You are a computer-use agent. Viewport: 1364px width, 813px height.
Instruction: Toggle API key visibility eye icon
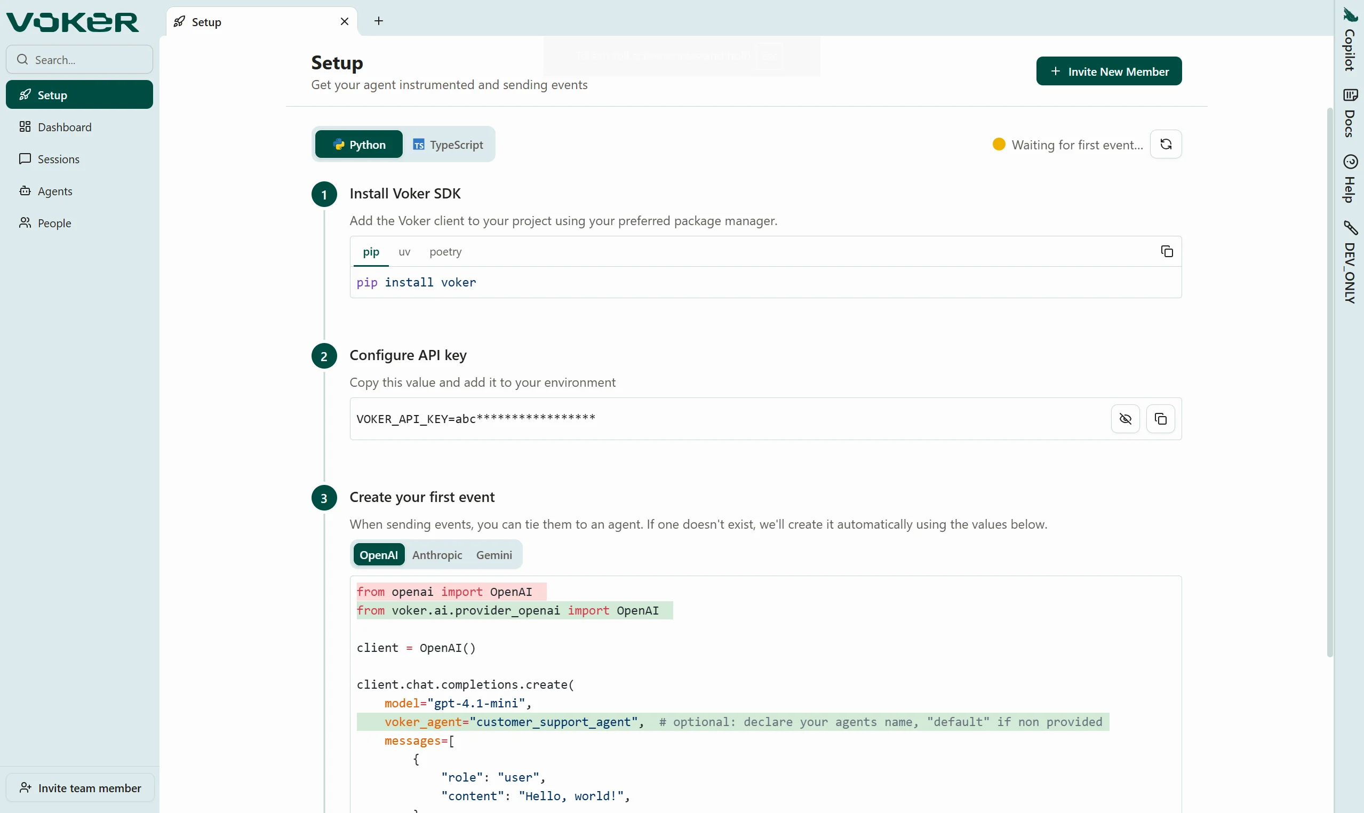click(1125, 419)
